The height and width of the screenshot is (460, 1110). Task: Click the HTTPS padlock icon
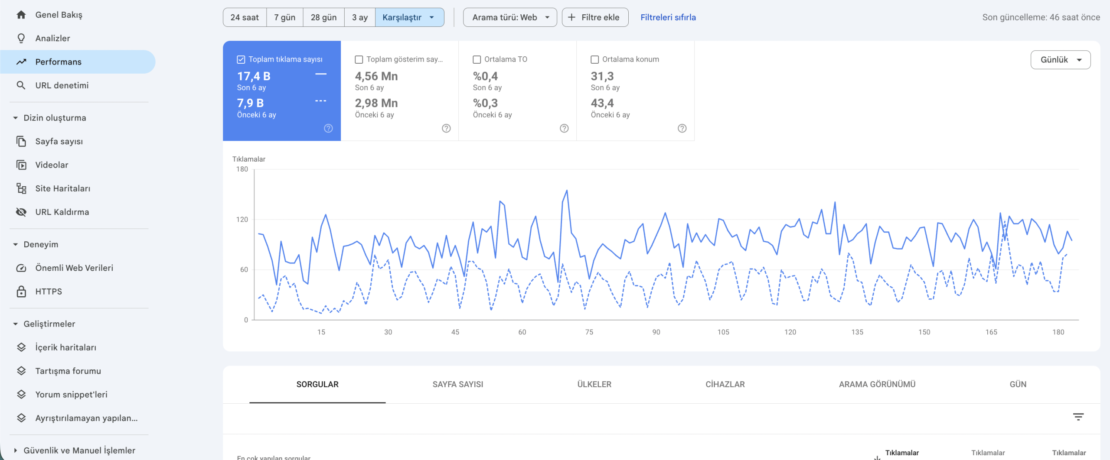(21, 292)
